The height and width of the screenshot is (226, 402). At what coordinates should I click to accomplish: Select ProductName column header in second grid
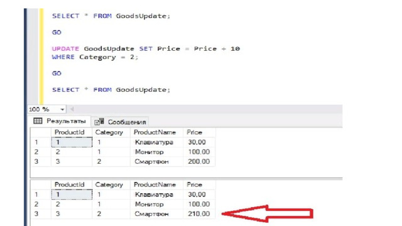click(x=156, y=185)
